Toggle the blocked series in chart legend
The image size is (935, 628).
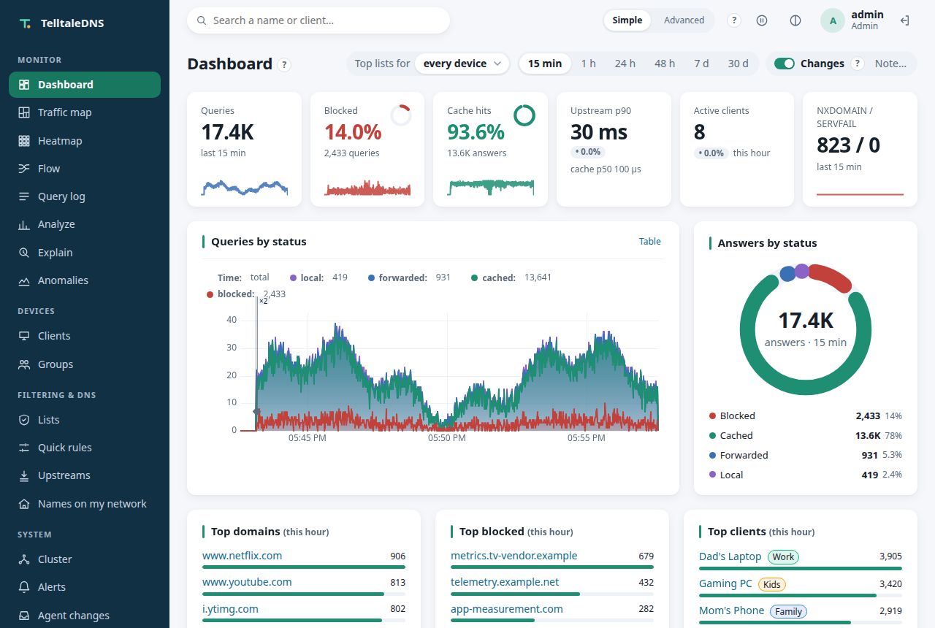(246, 294)
